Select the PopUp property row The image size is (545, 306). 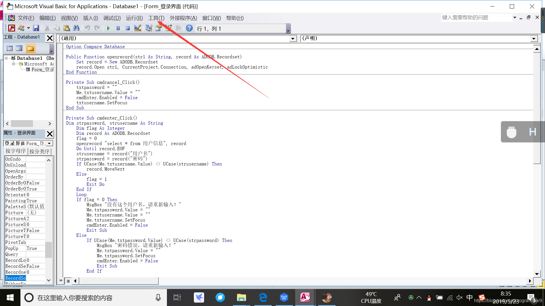[25, 248]
